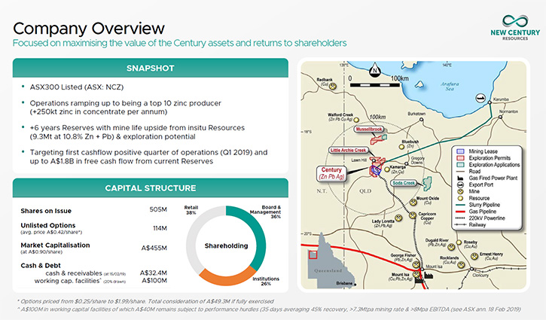Click the export port ship icon near Karumba
The height and width of the screenshot is (320, 546).
(480, 98)
